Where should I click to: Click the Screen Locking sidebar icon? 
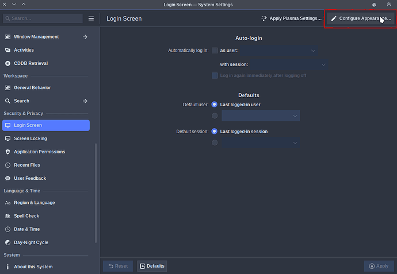tap(8, 138)
